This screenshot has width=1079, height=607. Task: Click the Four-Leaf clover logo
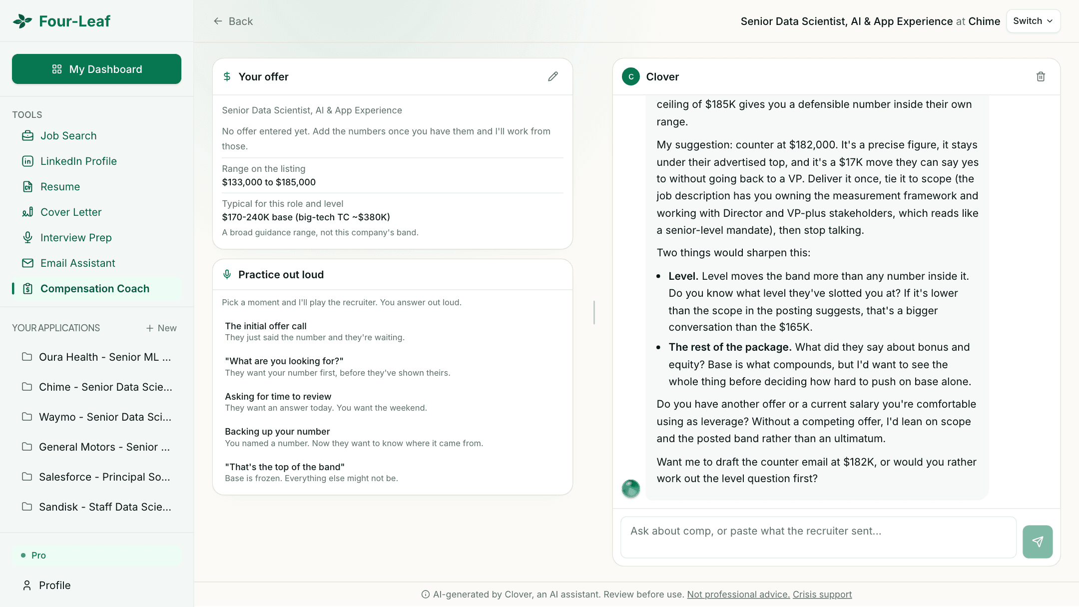pos(22,21)
